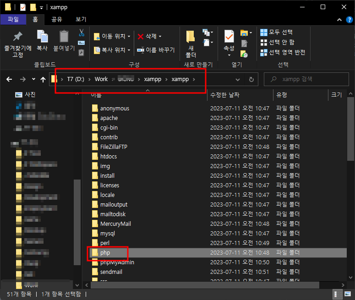Select the img folder
Image resolution: width=355 pixels, height=300 pixels.
(101, 166)
